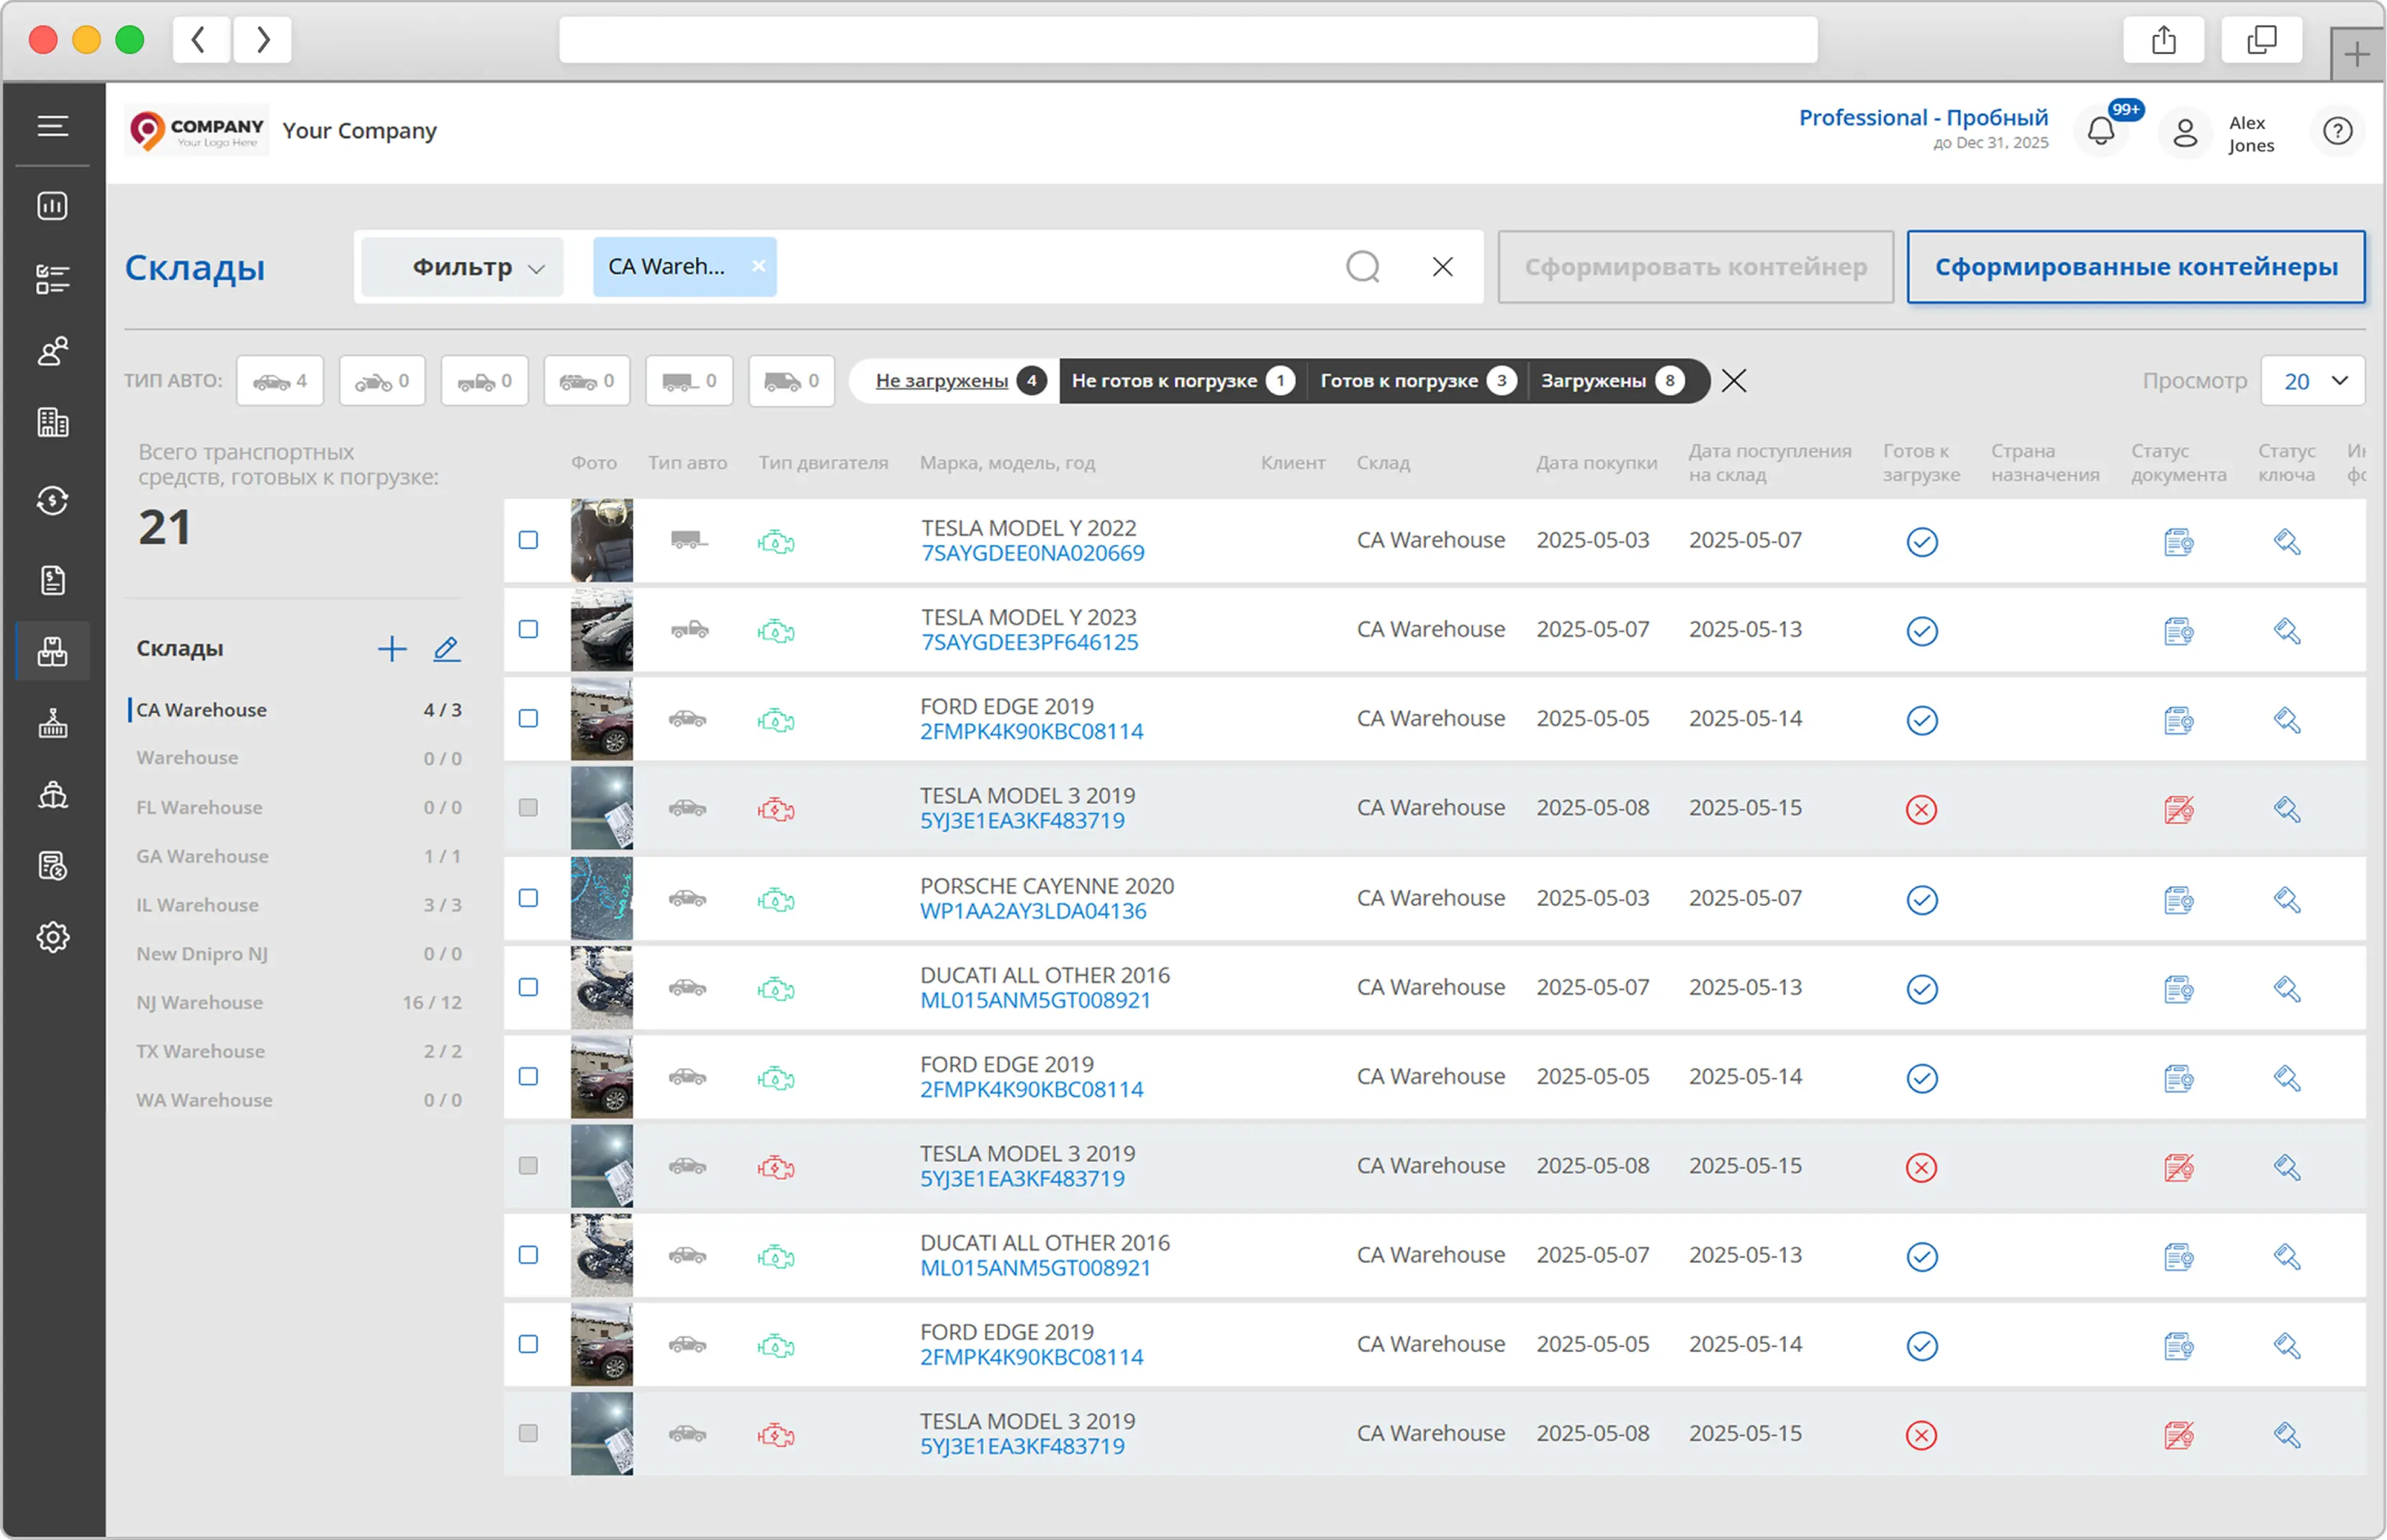Select the Не загружены status tab
This screenshot has width=2387, height=1540.
[x=954, y=381]
